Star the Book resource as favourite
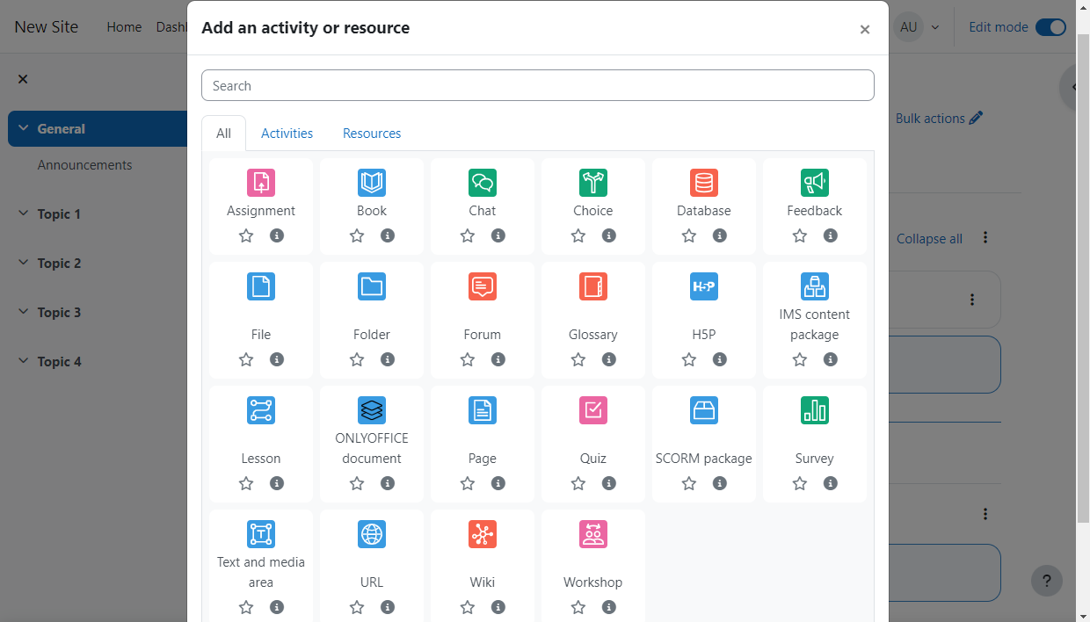 (x=357, y=235)
